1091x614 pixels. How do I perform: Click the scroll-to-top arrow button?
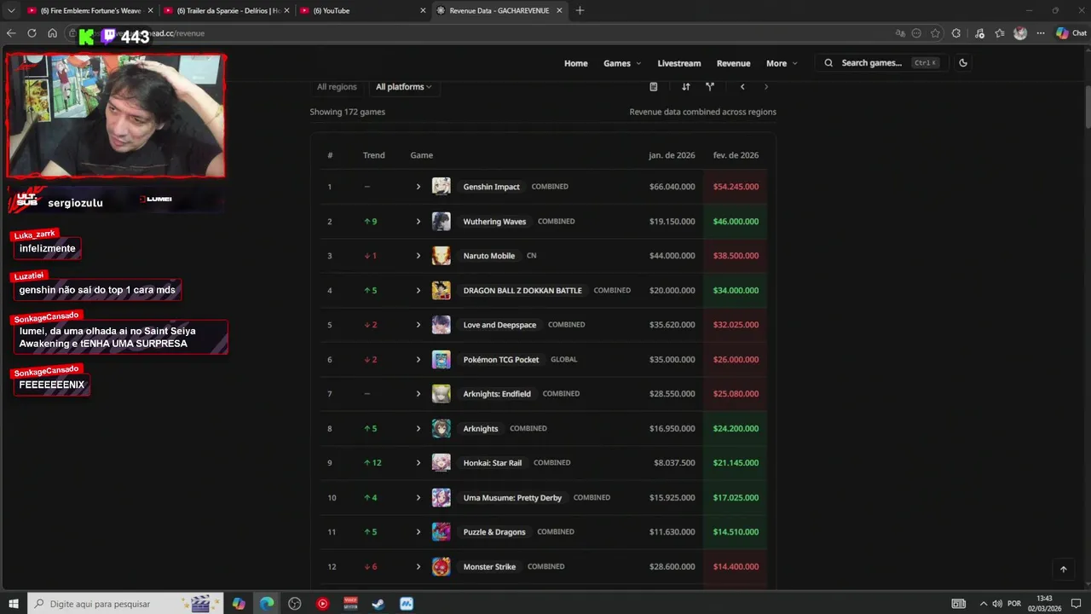click(x=1063, y=569)
